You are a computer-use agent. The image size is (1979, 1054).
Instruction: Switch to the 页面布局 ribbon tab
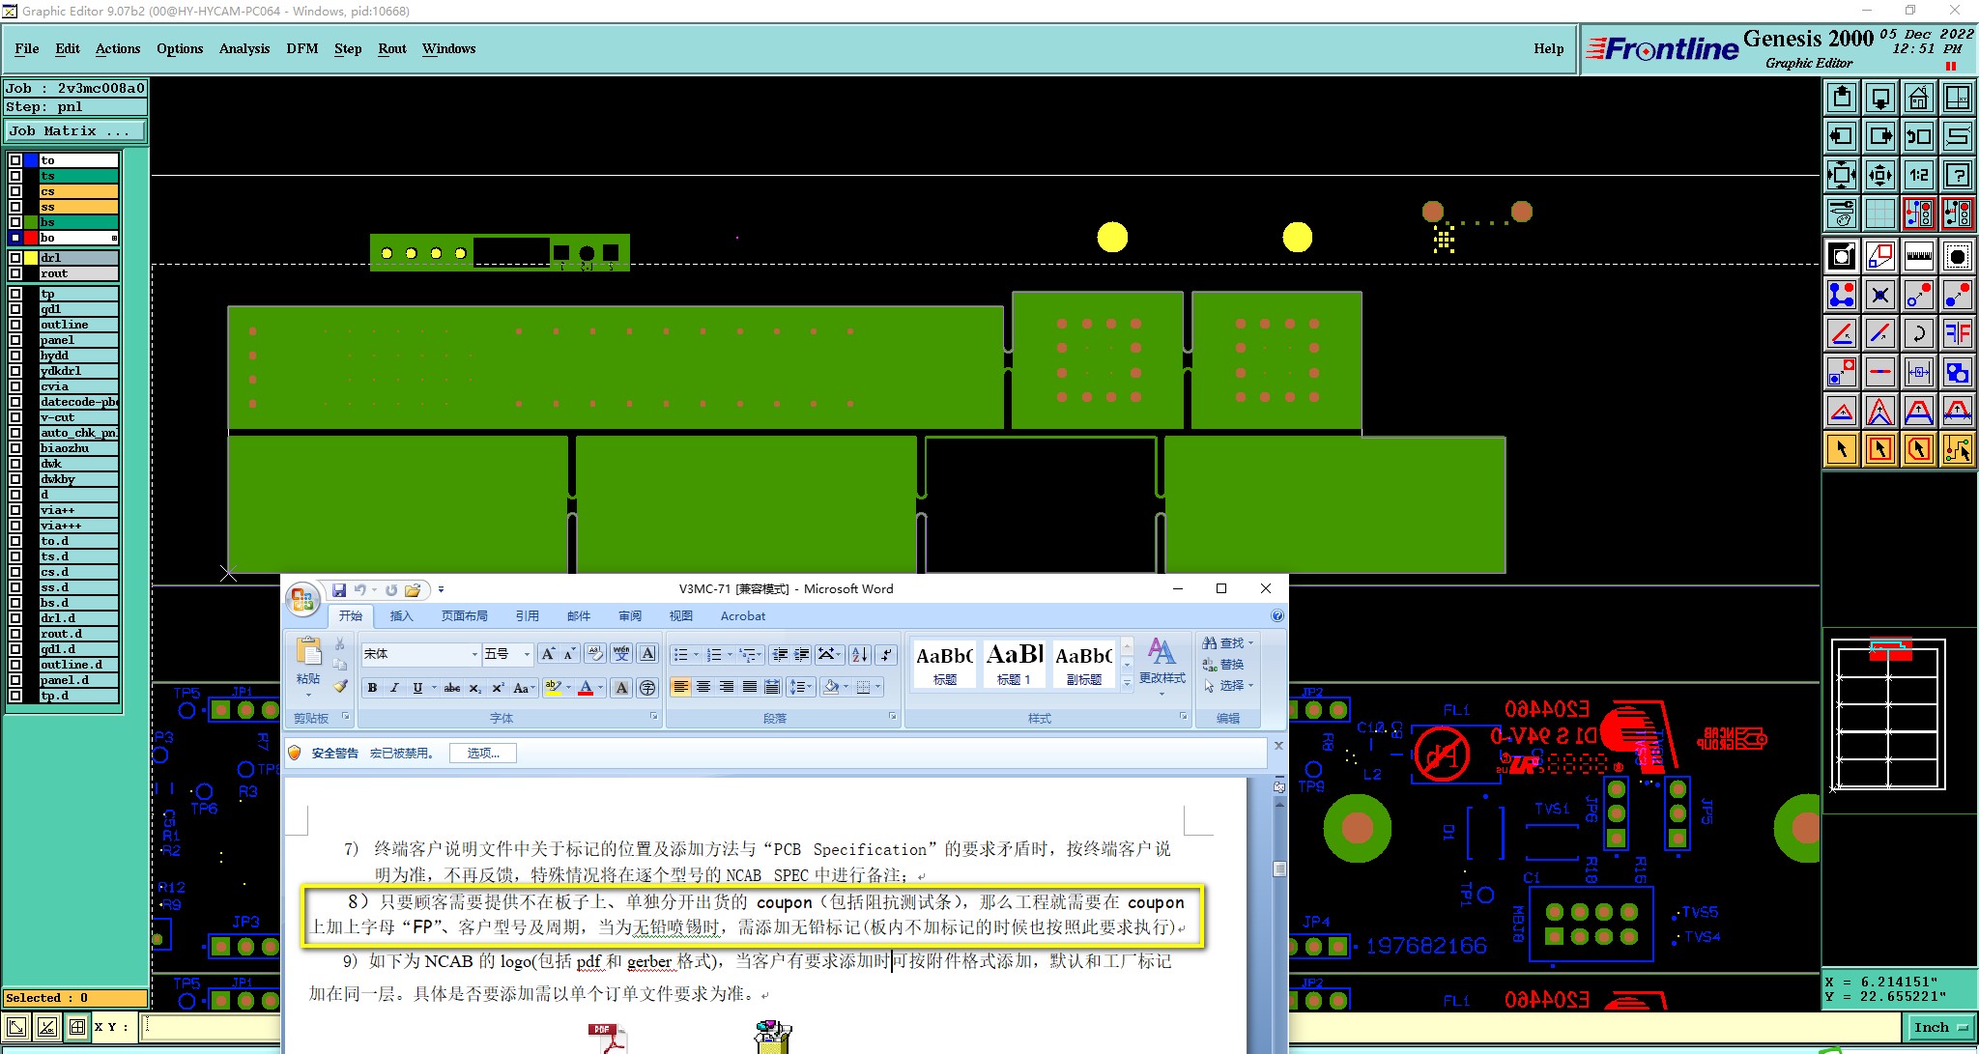pos(464,615)
